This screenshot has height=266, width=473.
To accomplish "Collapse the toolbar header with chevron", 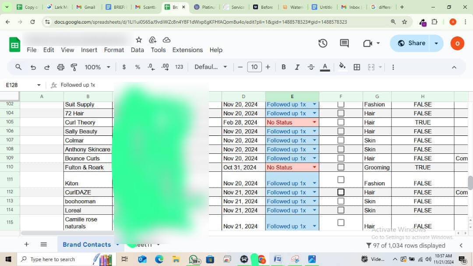I will click(x=454, y=67).
